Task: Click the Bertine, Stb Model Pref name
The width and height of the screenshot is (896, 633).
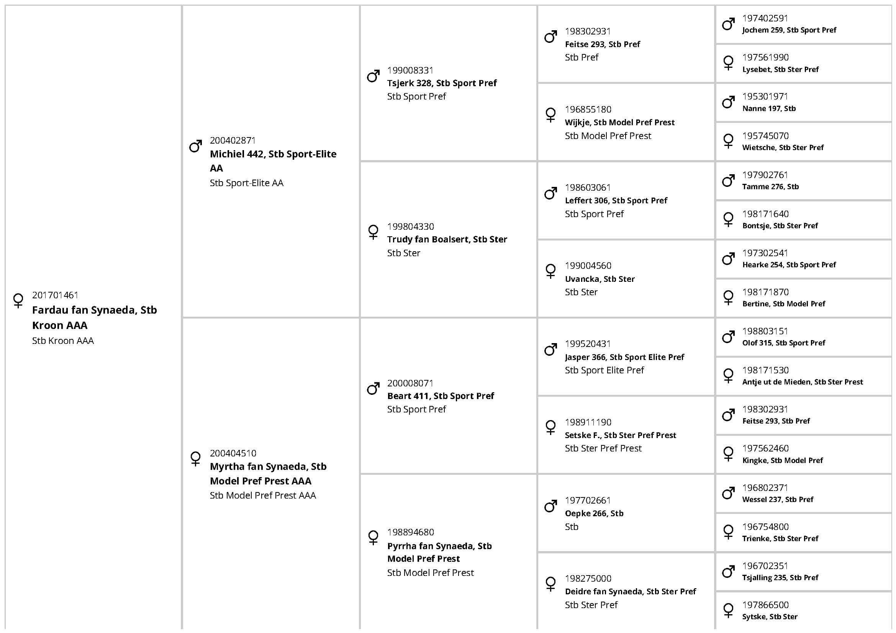Action: pos(783,304)
